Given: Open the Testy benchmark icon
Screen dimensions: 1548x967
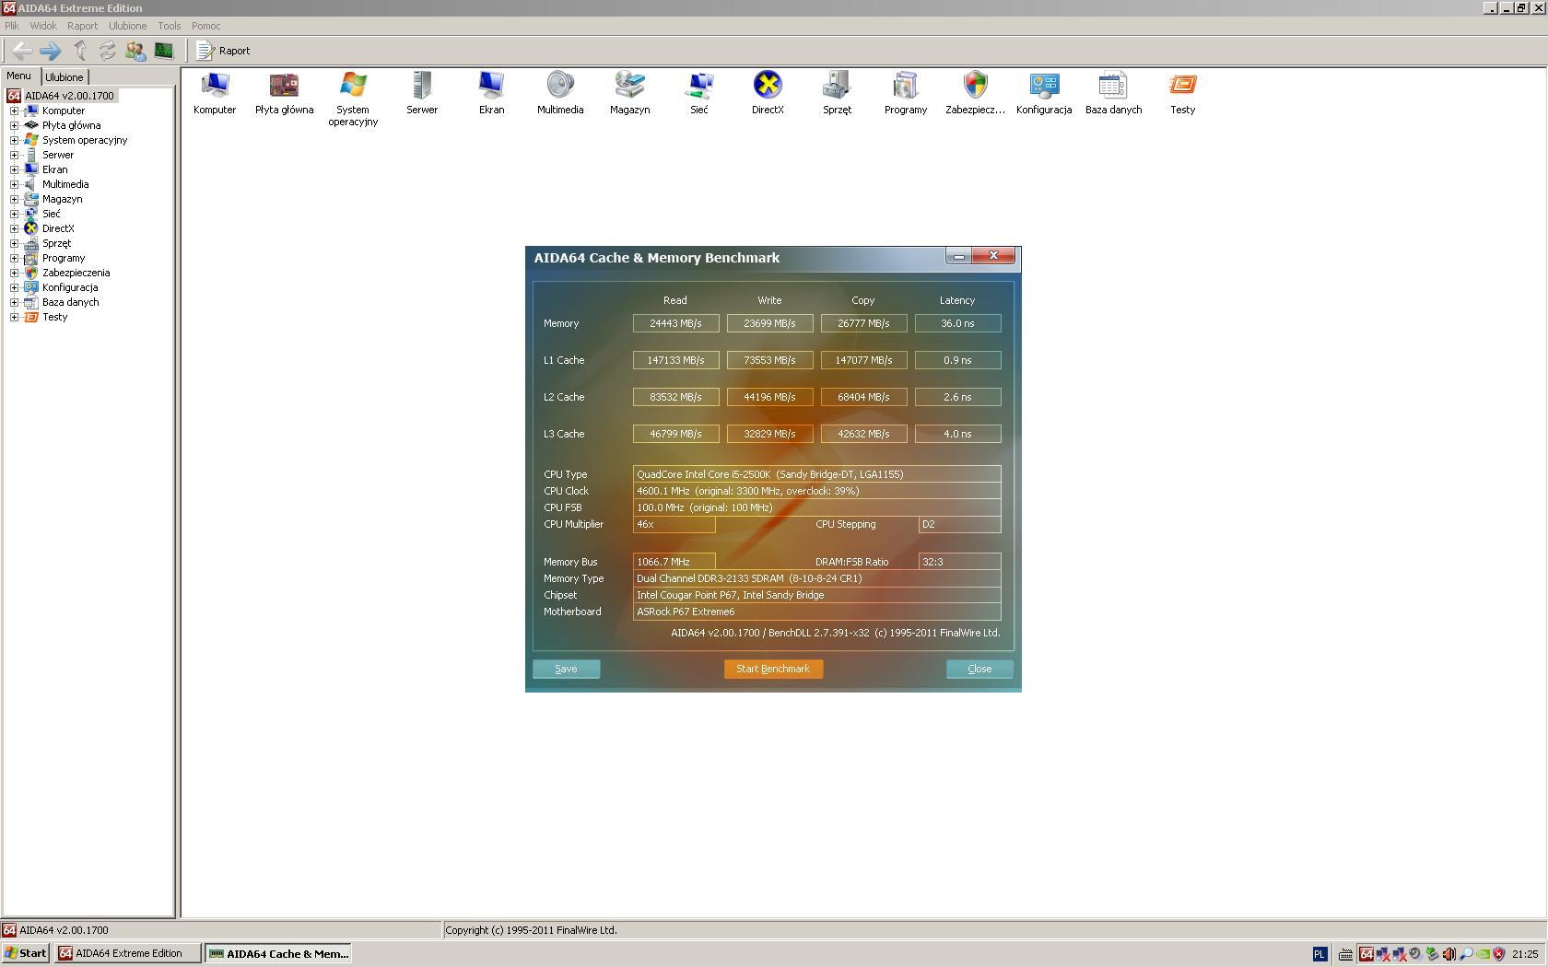Looking at the screenshot, I should [x=1182, y=86].
